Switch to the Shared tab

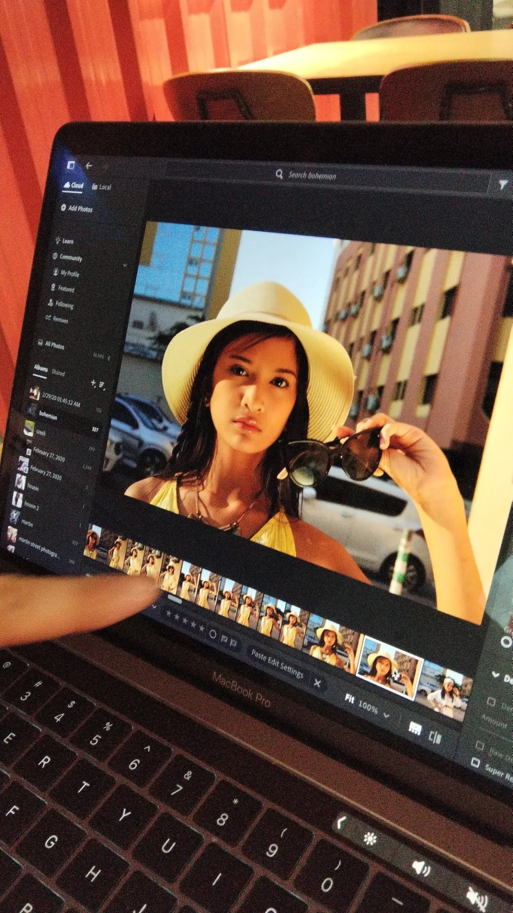(58, 373)
